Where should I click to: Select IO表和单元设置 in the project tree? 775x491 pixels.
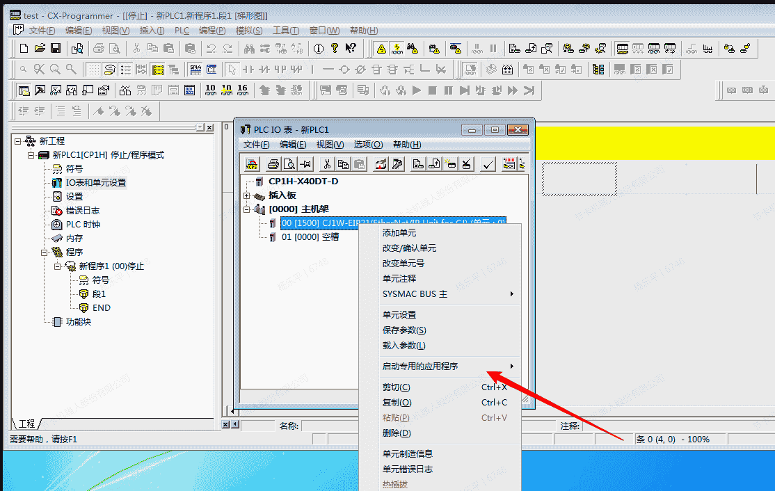[x=95, y=182]
